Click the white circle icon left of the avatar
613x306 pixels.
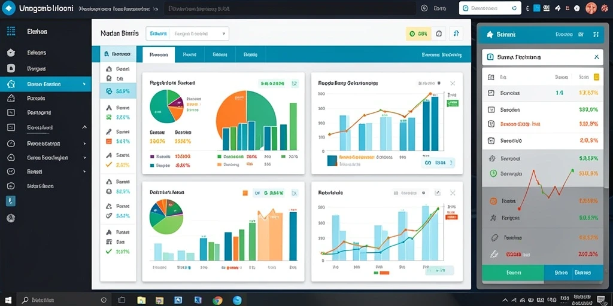577,8
